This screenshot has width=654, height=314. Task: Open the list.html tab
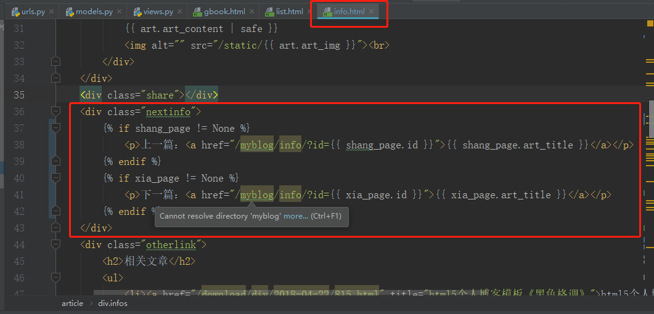(289, 12)
